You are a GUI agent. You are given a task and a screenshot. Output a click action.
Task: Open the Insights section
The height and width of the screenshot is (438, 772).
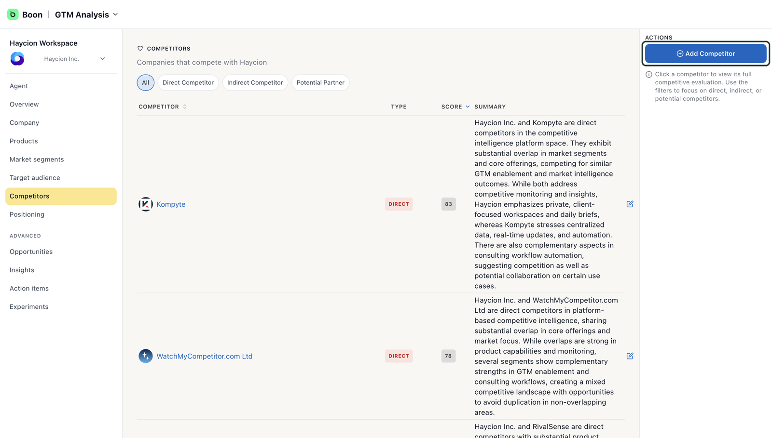click(x=61, y=270)
